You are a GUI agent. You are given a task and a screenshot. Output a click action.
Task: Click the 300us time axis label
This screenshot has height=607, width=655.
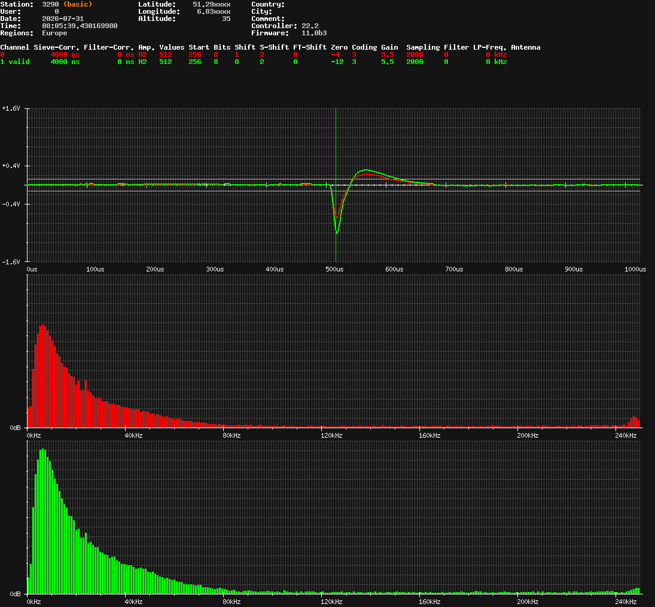click(215, 270)
